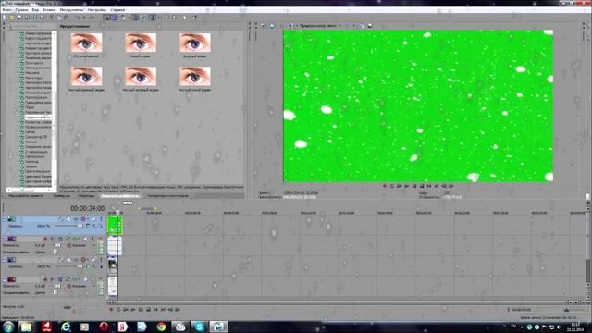Click Stop under the video preview
The height and width of the screenshot is (333, 592).
pyautogui.click(x=422, y=186)
